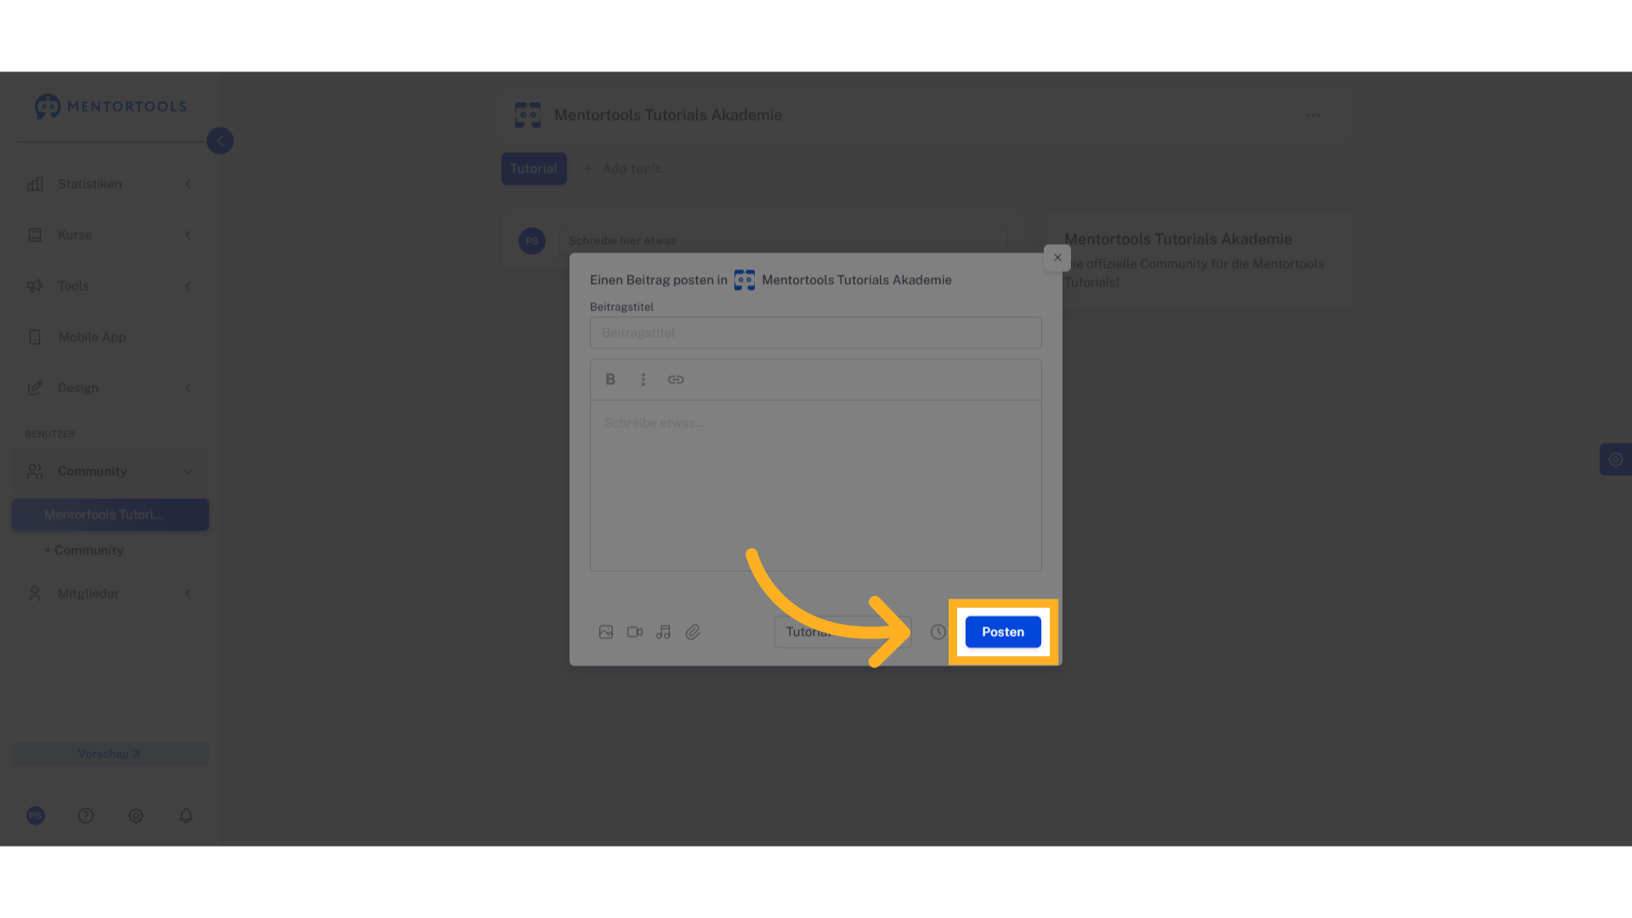Click the Statistiken bar chart icon
This screenshot has width=1632, height=918.
35,184
